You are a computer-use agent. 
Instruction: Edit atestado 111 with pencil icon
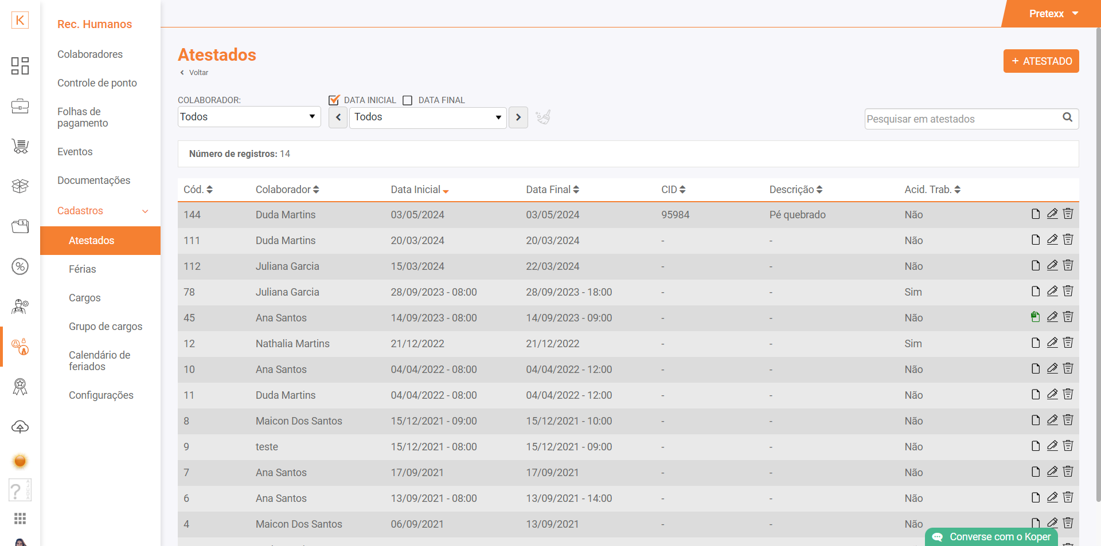[1052, 239]
